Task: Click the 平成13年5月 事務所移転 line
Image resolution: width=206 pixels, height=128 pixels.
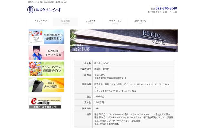Action: (x=107, y=124)
